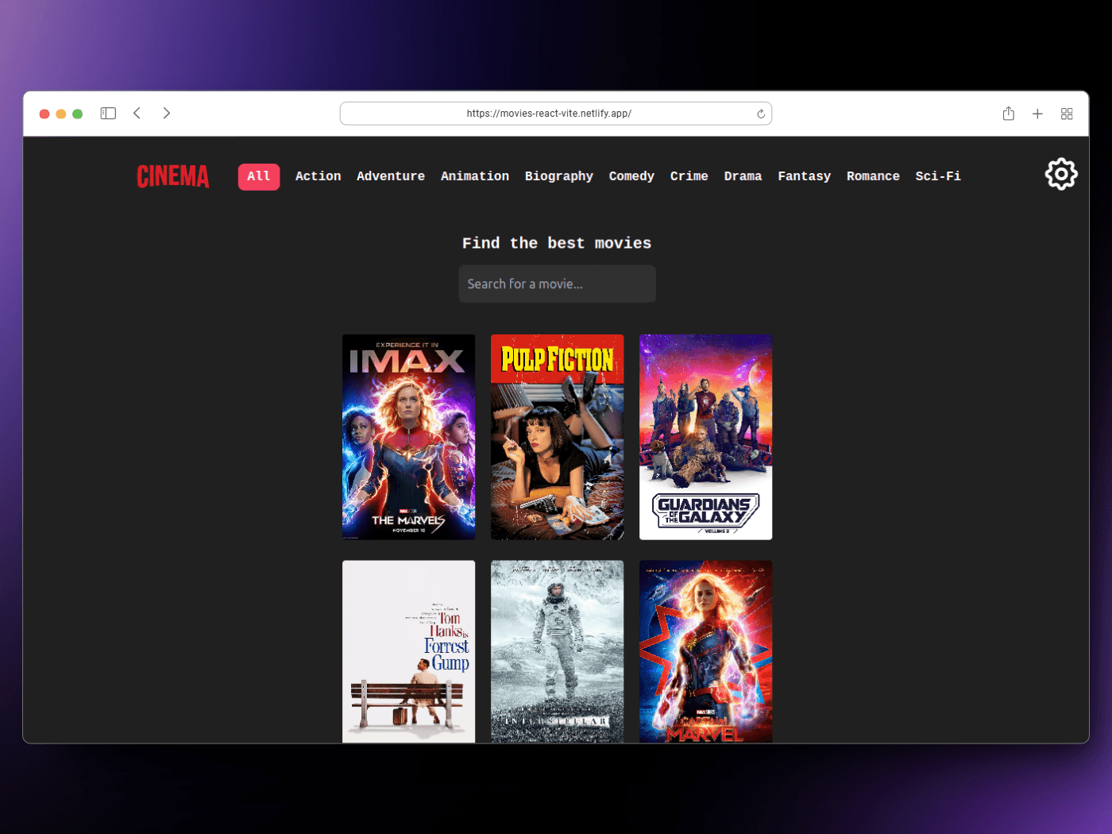The width and height of the screenshot is (1112, 834).
Task: Pick the Sci-Fi genre
Action: coord(938,176)
